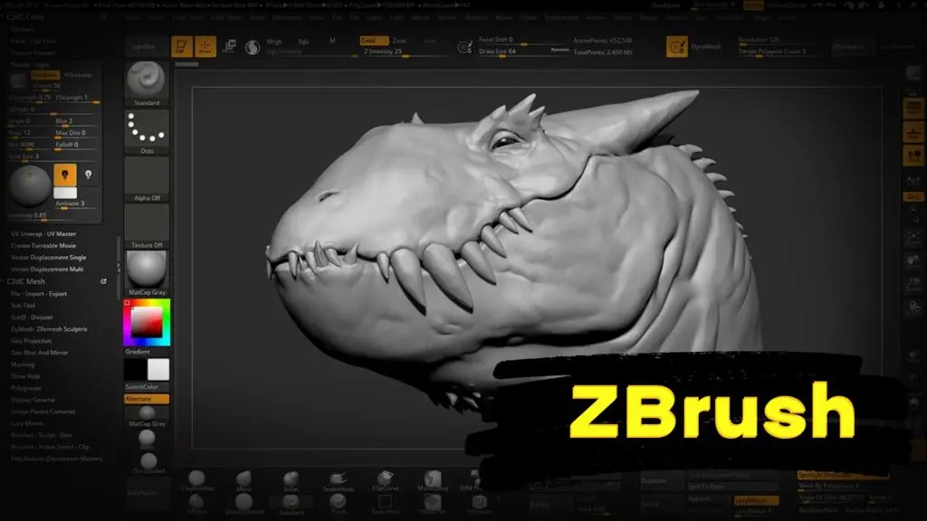Expand DyMesh ZRemesh Sculptris section
Screen dimensions: 927x521
[49, 329]
